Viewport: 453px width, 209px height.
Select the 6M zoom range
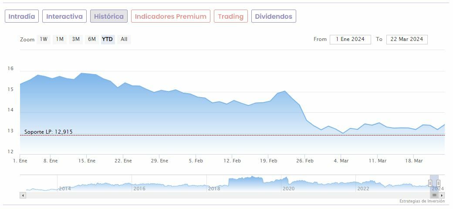(91, 39)
